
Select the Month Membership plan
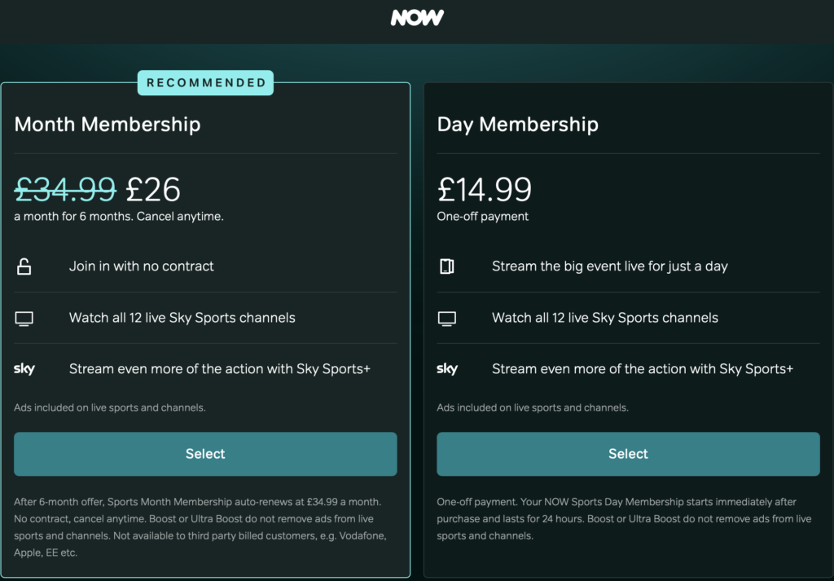pyautogui.click(x=205, y=454)
